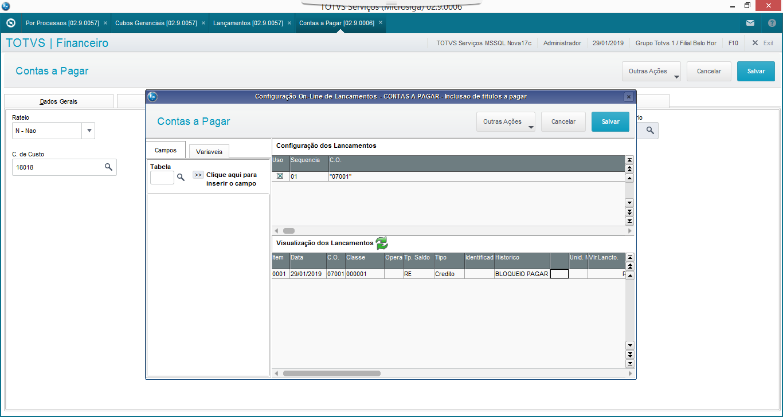Viewport: 783px width, 417px height.
Task: Toggle the Uso checkbox for sequence 01
Action: click(280, 176)
